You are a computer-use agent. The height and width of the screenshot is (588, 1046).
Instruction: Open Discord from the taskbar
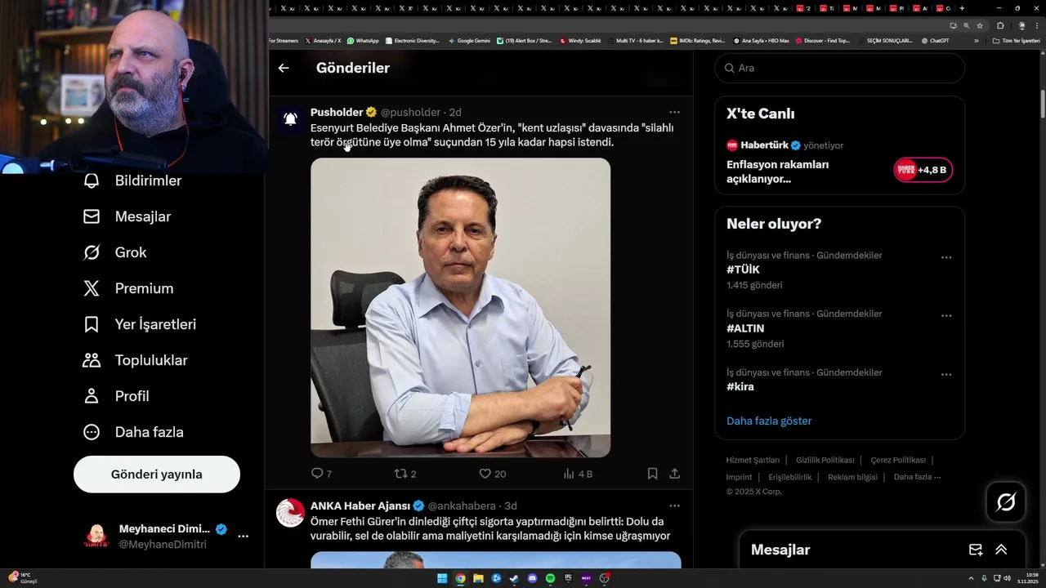[532, 578]
